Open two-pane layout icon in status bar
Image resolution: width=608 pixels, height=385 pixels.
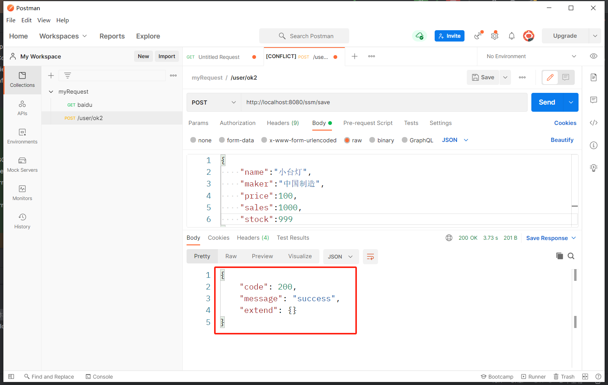pyautogui.click(x=585, y=377)
